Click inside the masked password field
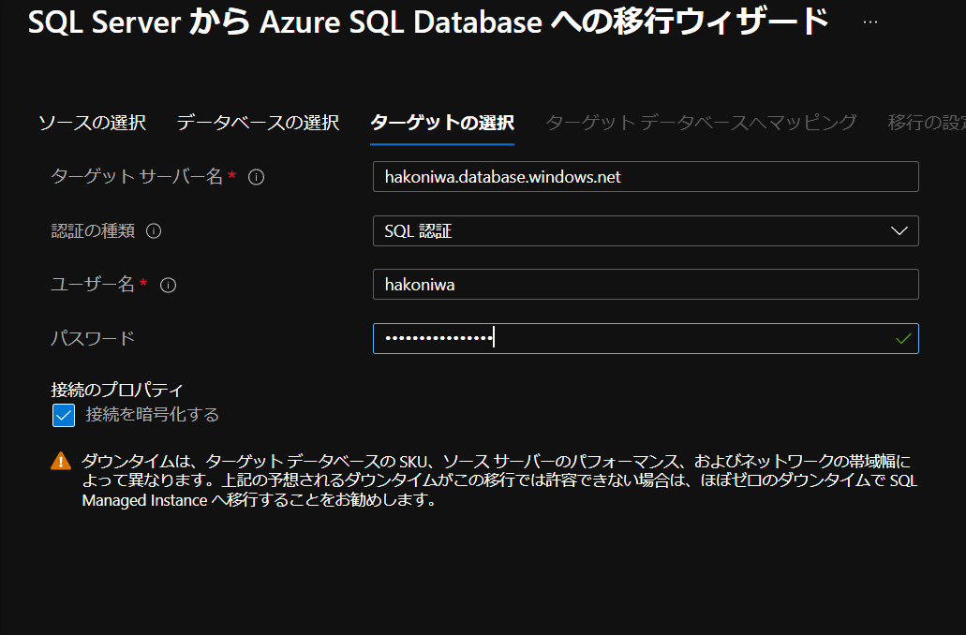The width and height of the screenshot is (966, 635). click(646, 338)
